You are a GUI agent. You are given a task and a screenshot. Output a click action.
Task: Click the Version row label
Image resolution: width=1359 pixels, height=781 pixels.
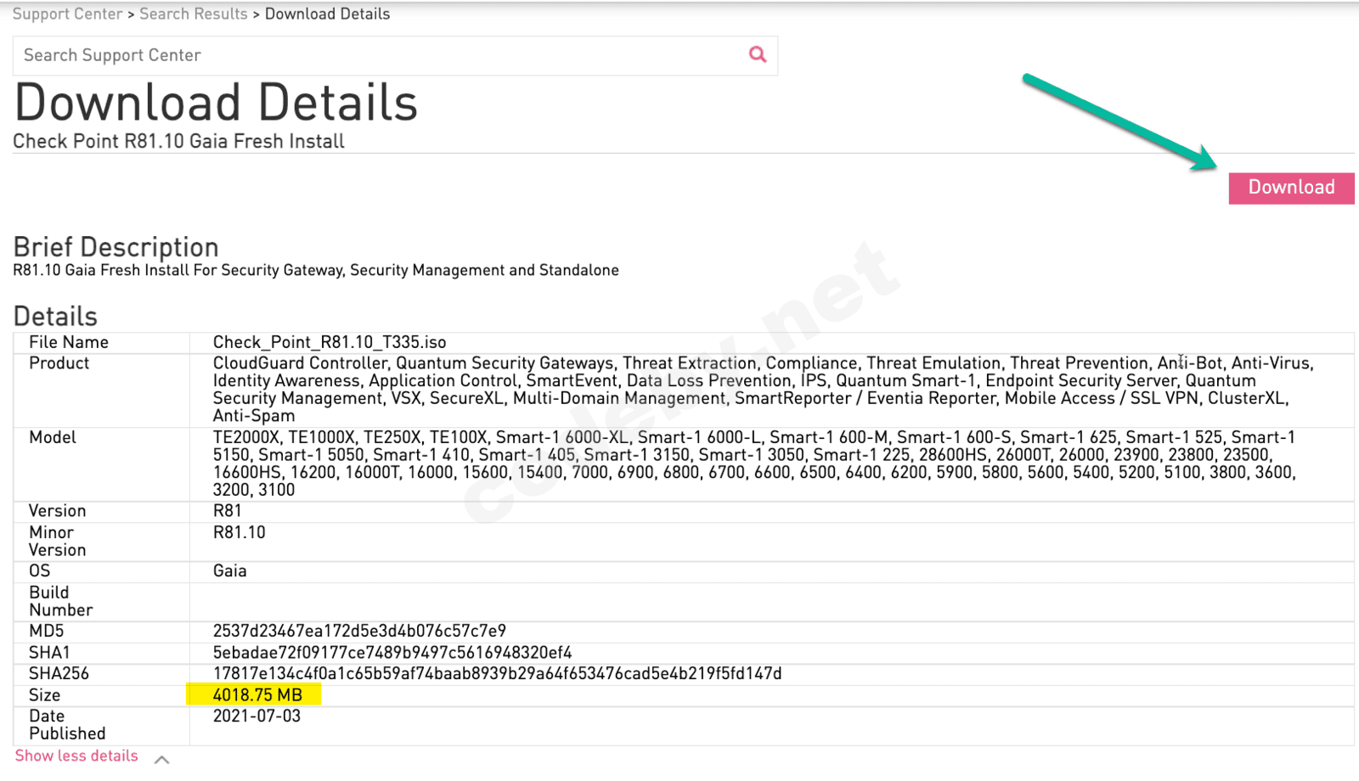point(57,510)
